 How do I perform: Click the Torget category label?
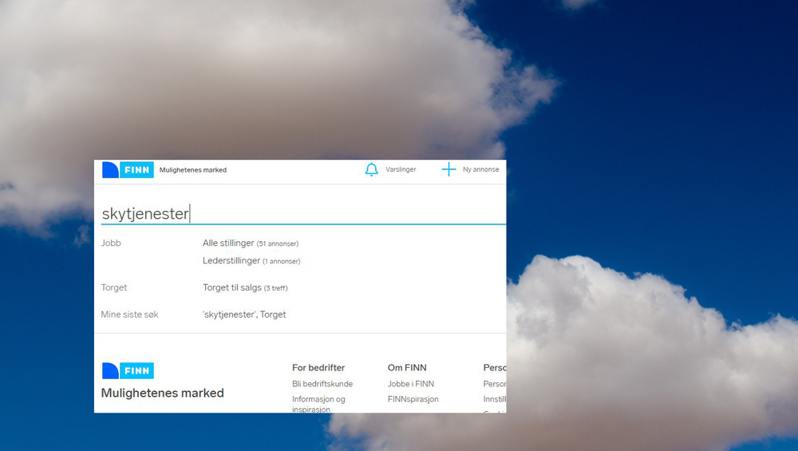[x=114, y=287]
